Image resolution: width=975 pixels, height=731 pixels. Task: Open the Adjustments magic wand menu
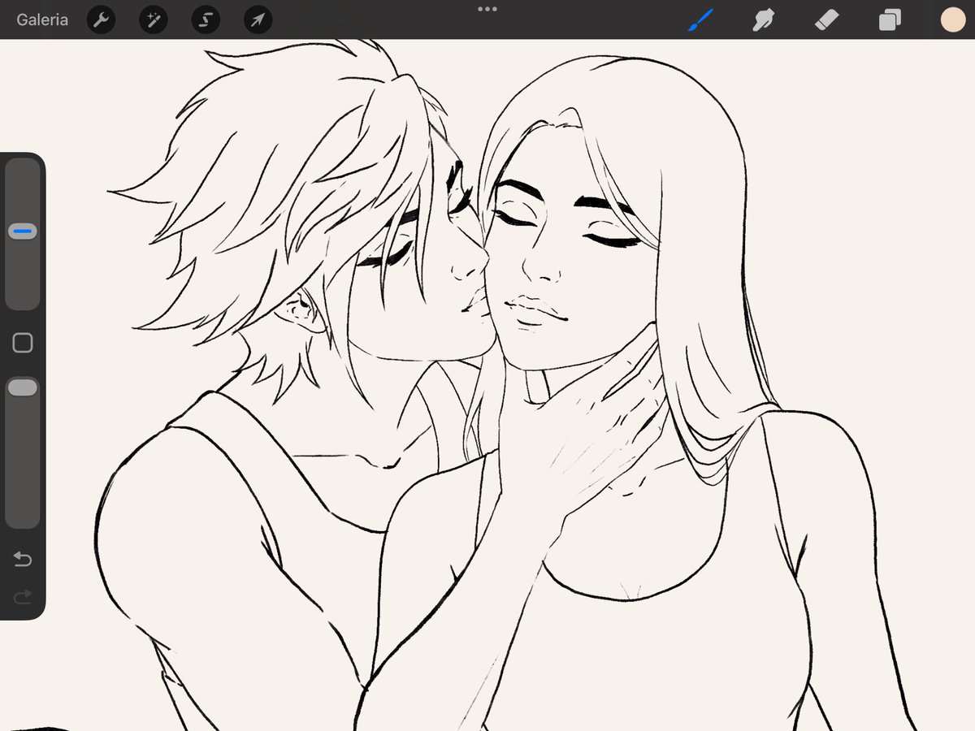point(153,19)
